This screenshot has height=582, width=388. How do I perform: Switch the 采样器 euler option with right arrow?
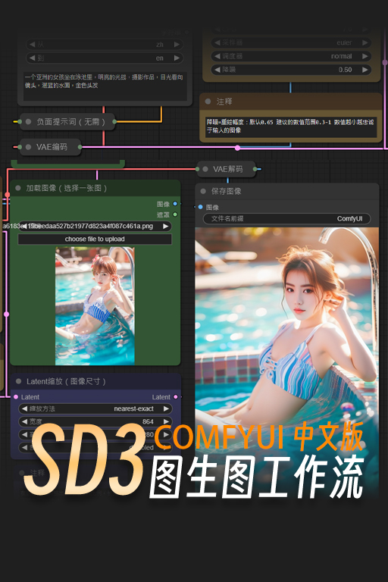(365, 42)
